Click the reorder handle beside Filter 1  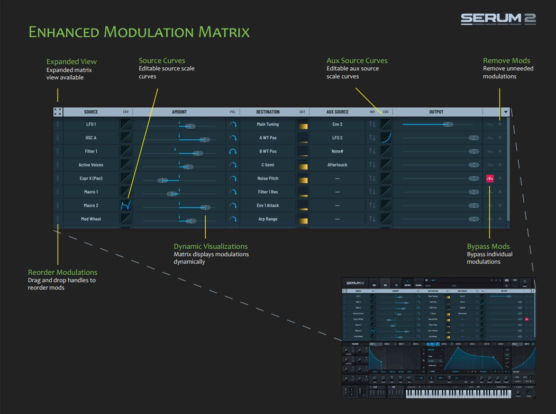(58, 151)
